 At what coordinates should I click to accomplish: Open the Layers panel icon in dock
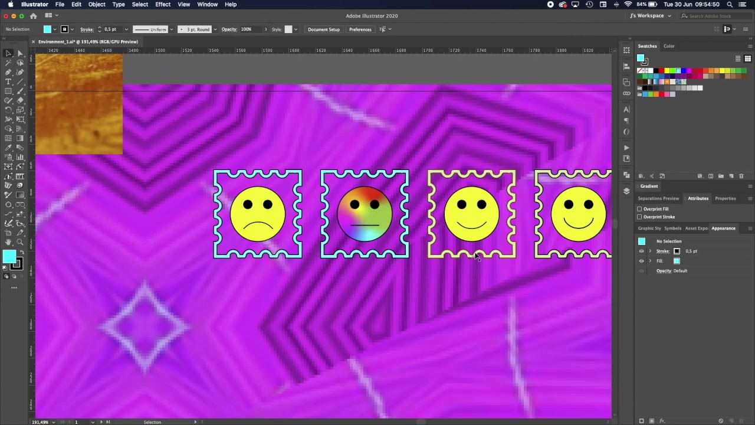click(x=626, y=191)
